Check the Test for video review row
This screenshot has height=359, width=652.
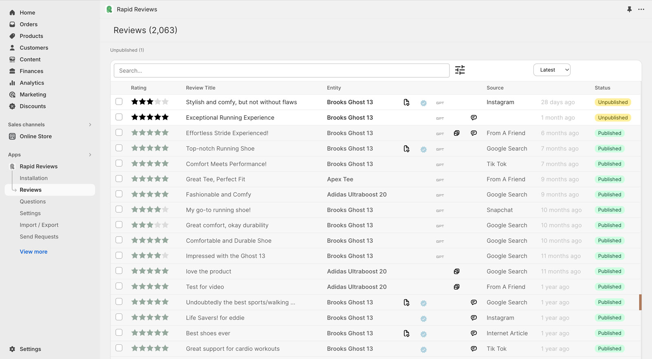pyautogui.click(x=119, y=287)
